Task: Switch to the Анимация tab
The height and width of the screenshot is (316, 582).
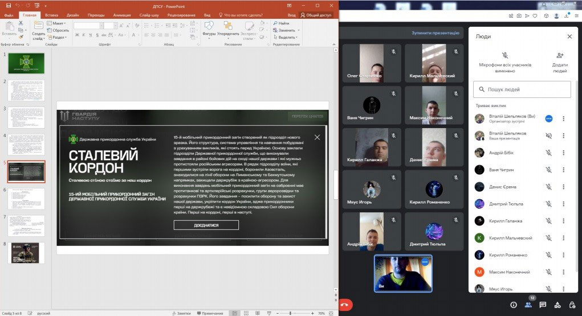Action: 122,15
